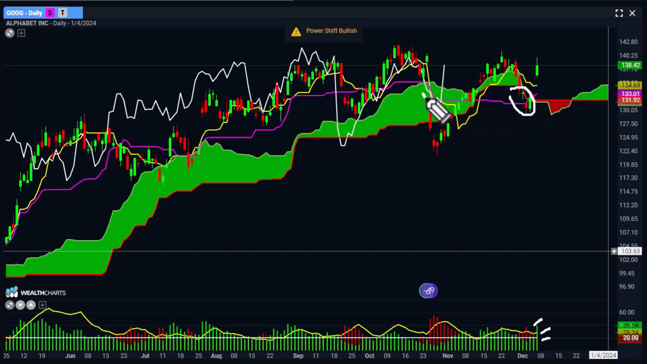647x364 pixels.
Task: Add an indicator to the lower pane
Action: [42, 305]
